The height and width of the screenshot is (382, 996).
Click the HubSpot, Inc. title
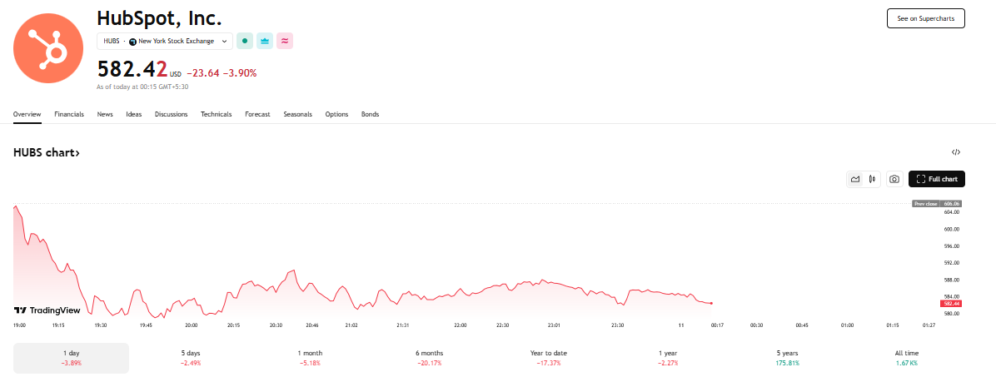click(159, 17)
